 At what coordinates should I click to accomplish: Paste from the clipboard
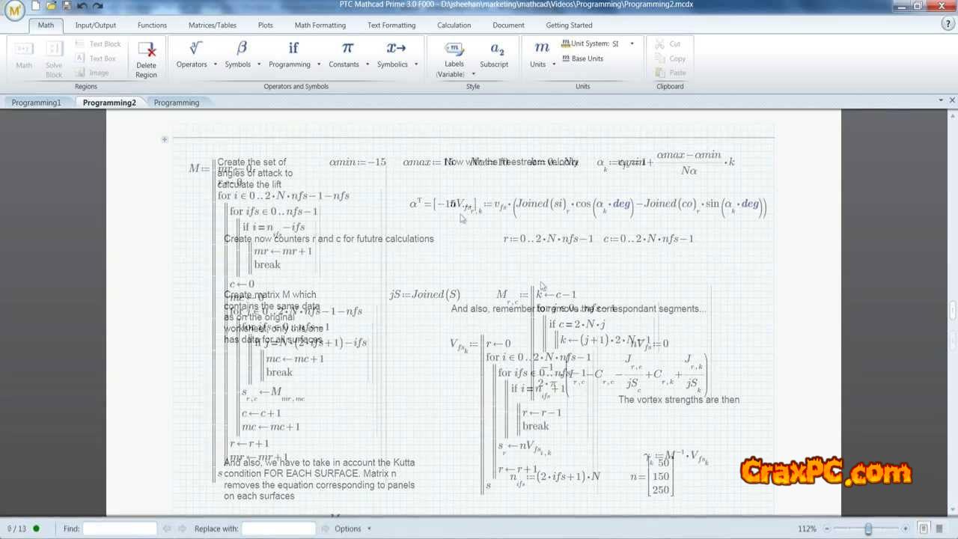(670, 73)
